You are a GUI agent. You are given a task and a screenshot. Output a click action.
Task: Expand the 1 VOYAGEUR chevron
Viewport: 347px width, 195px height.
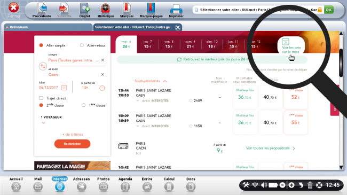pyautogui.click(x=43, y=123)
